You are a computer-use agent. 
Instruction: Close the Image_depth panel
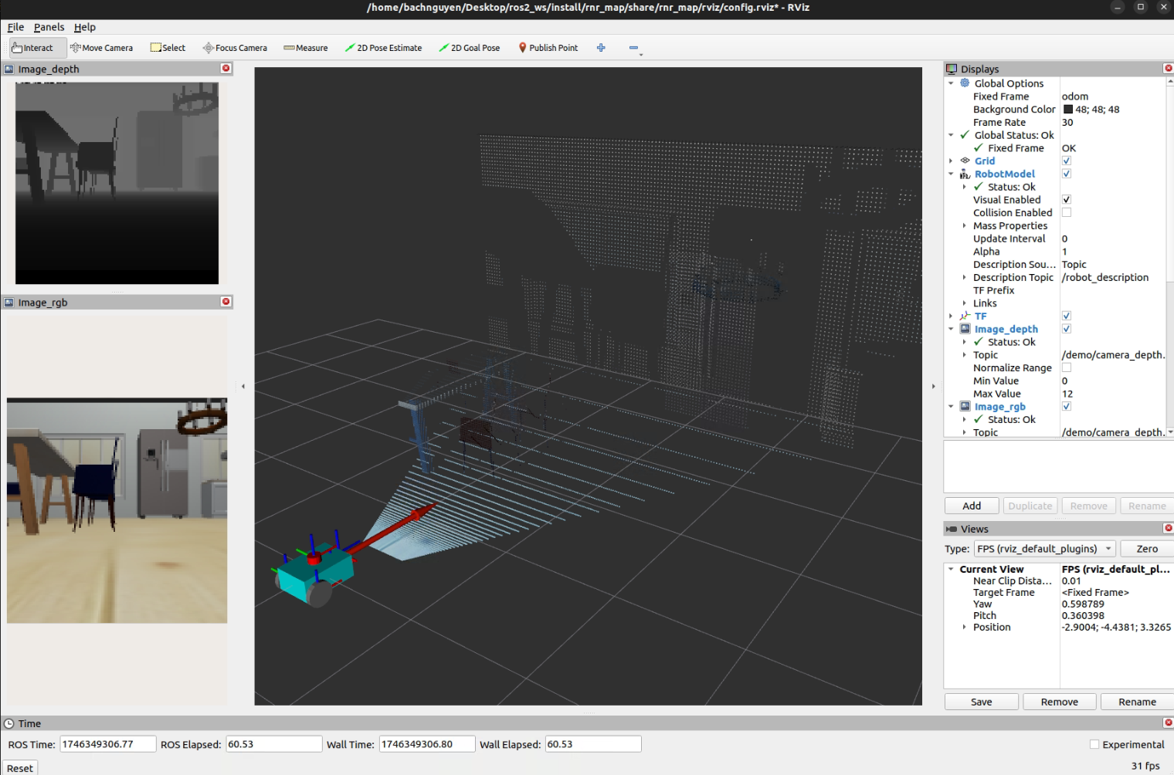coord(226,69)
